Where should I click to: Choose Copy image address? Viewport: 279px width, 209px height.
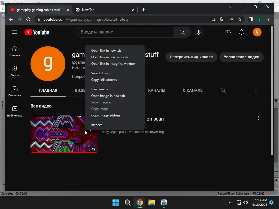(x=115, y=115)
